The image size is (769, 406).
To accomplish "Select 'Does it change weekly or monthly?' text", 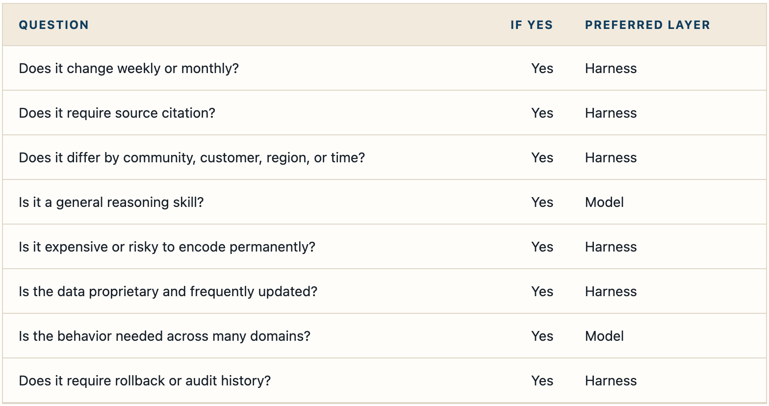I will click(128, 68).
